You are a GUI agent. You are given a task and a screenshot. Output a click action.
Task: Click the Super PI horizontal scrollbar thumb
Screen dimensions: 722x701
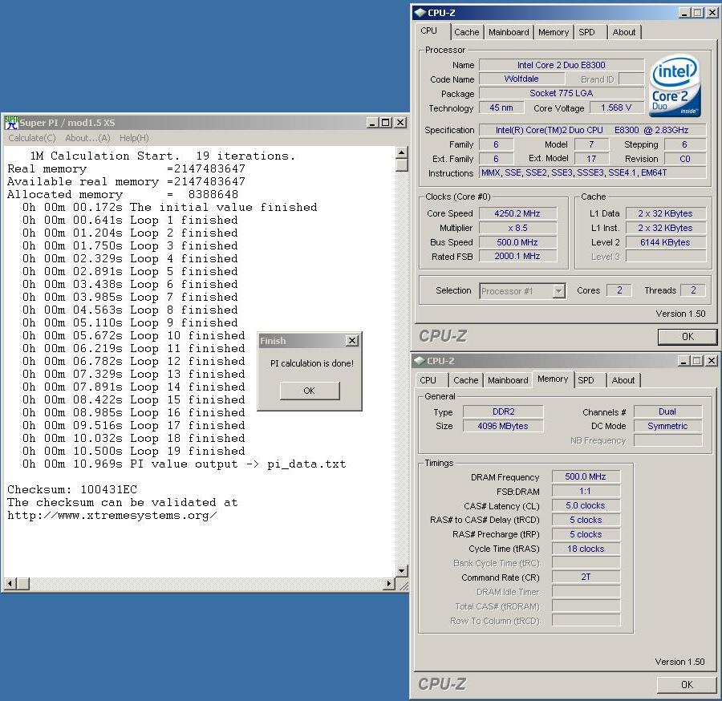[x=23, y=584]
